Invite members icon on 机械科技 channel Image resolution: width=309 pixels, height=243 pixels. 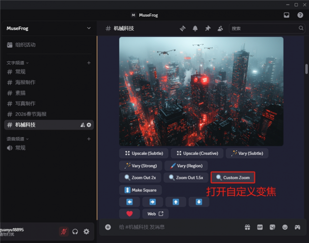[x=83, y=125]
